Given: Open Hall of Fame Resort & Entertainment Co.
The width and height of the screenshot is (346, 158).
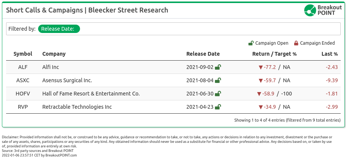Looking at the screenshot, I should pyautogui.click(x=91, y=94).
